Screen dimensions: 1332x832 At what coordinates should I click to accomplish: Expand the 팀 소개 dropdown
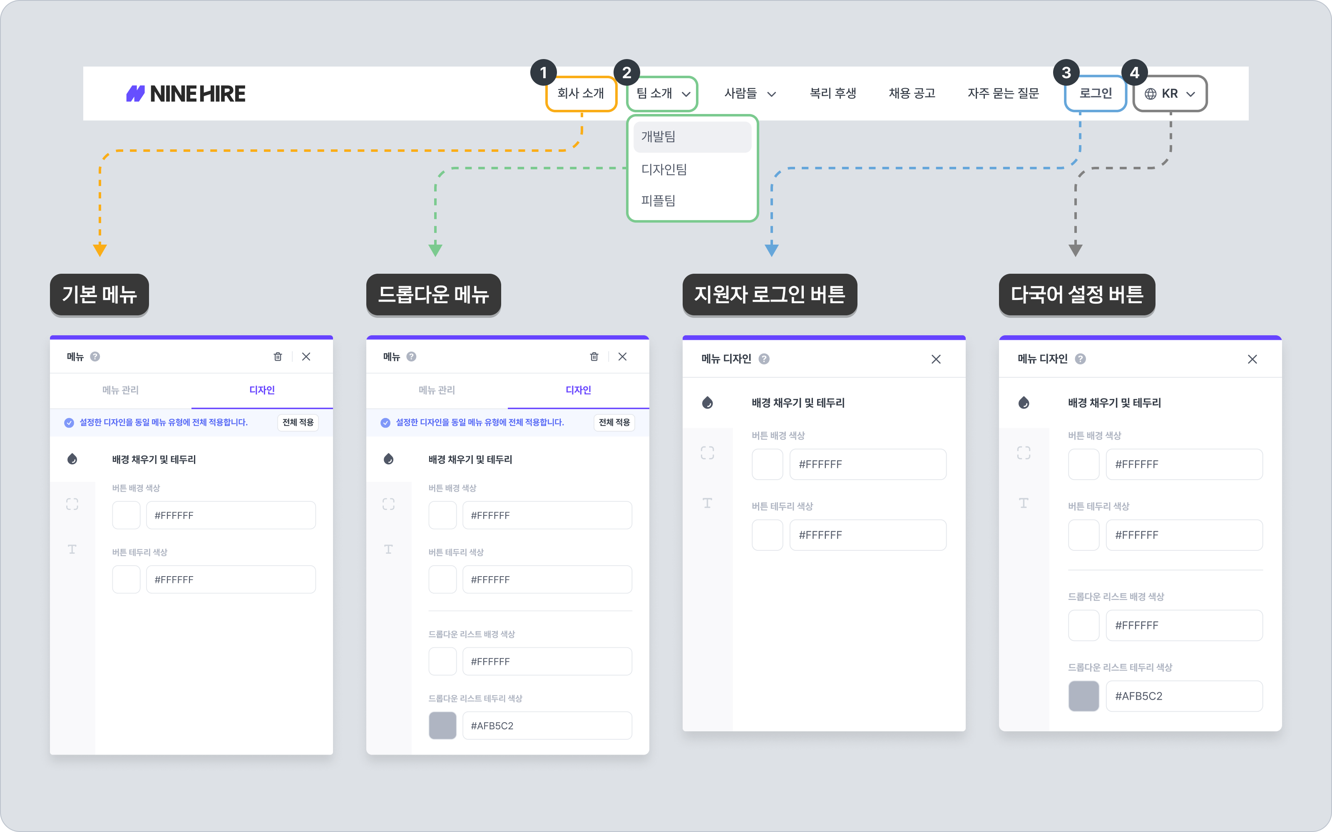(x=663, y=94)
